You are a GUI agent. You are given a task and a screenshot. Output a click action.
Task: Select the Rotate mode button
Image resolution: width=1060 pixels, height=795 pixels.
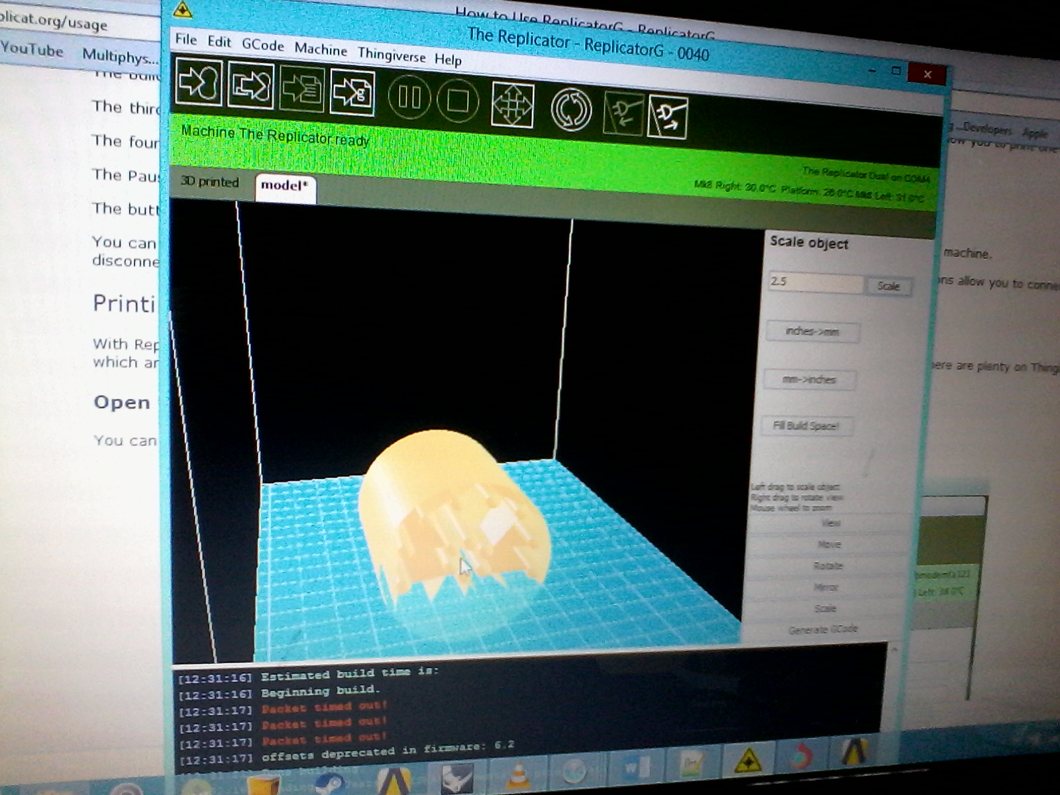pos(827,566)
